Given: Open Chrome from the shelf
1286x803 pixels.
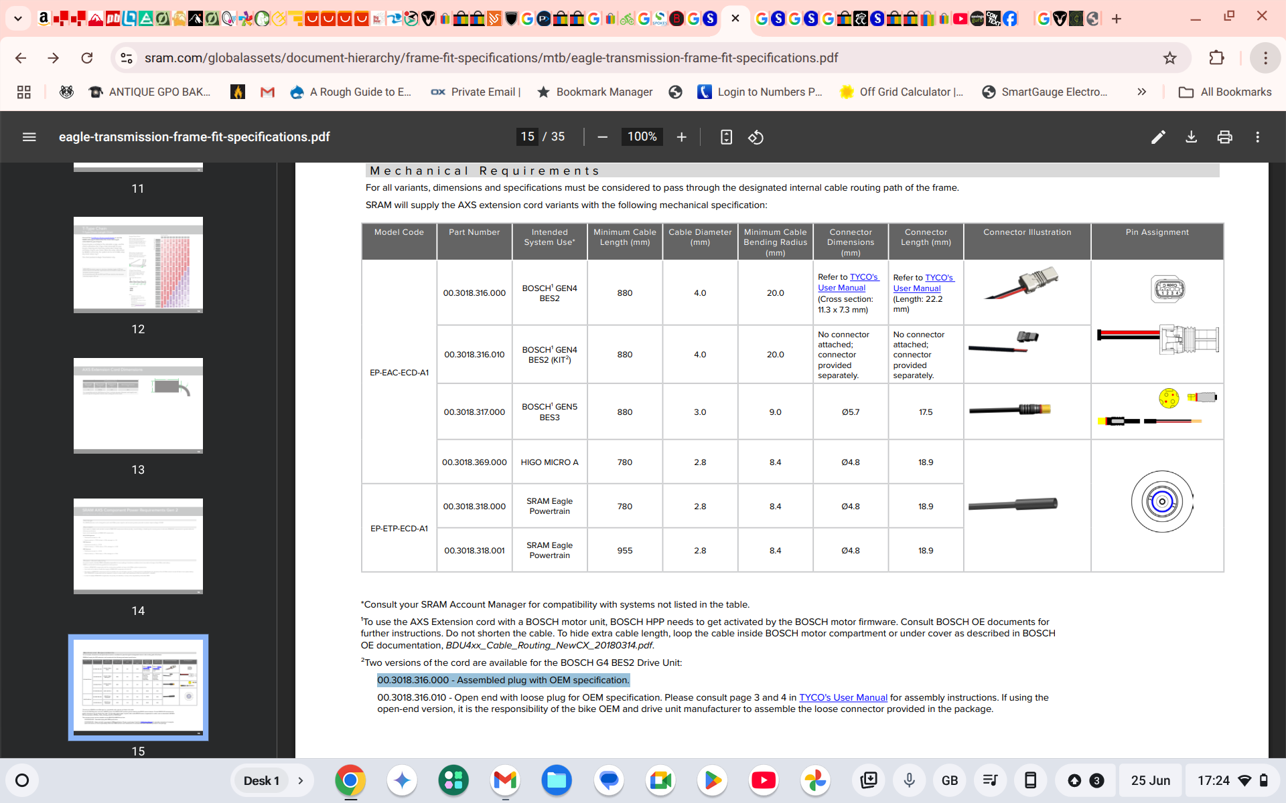Looking at the screenshot, I should tap(350, 780).
